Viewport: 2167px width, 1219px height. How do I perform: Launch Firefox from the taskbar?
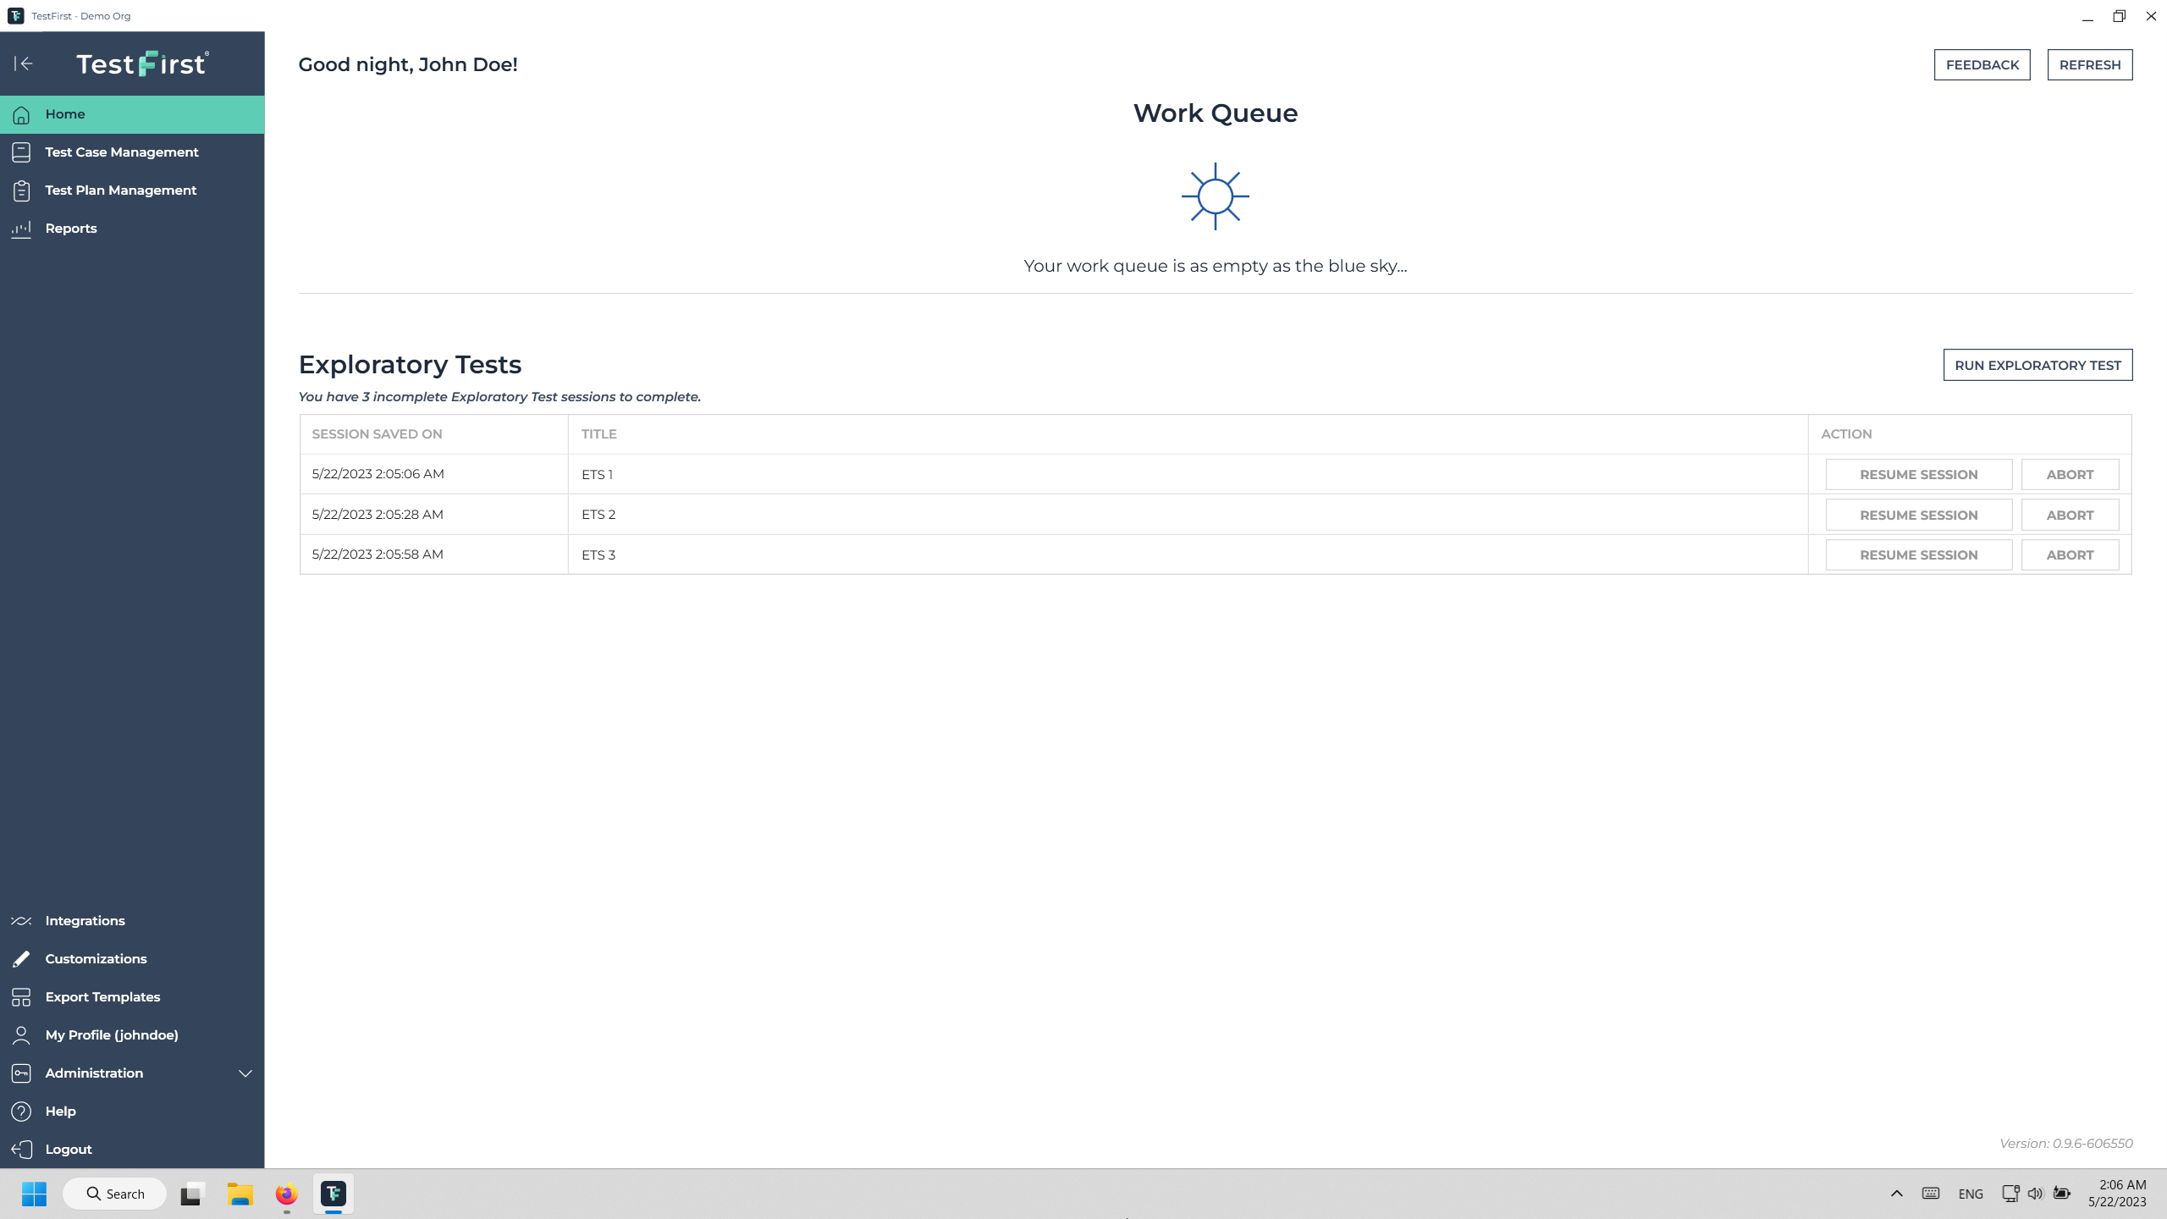(286, 1194)
